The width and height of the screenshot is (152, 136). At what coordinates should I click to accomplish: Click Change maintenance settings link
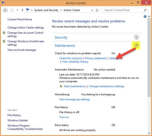pos(106,86)
